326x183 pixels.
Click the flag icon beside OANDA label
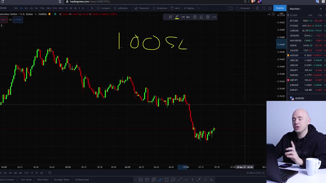click(x=49, y=14)
